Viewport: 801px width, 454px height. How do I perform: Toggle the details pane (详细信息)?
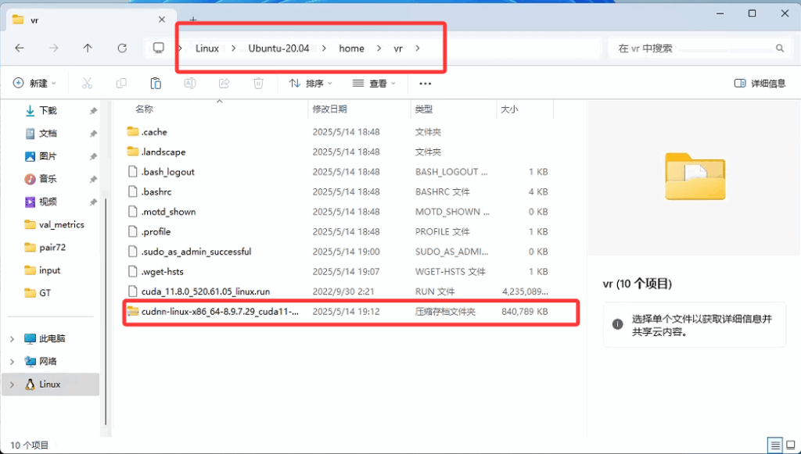pyautogui.click(x=760, y=84)
